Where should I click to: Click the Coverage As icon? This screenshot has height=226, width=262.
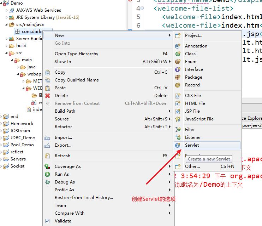[47, 166]
